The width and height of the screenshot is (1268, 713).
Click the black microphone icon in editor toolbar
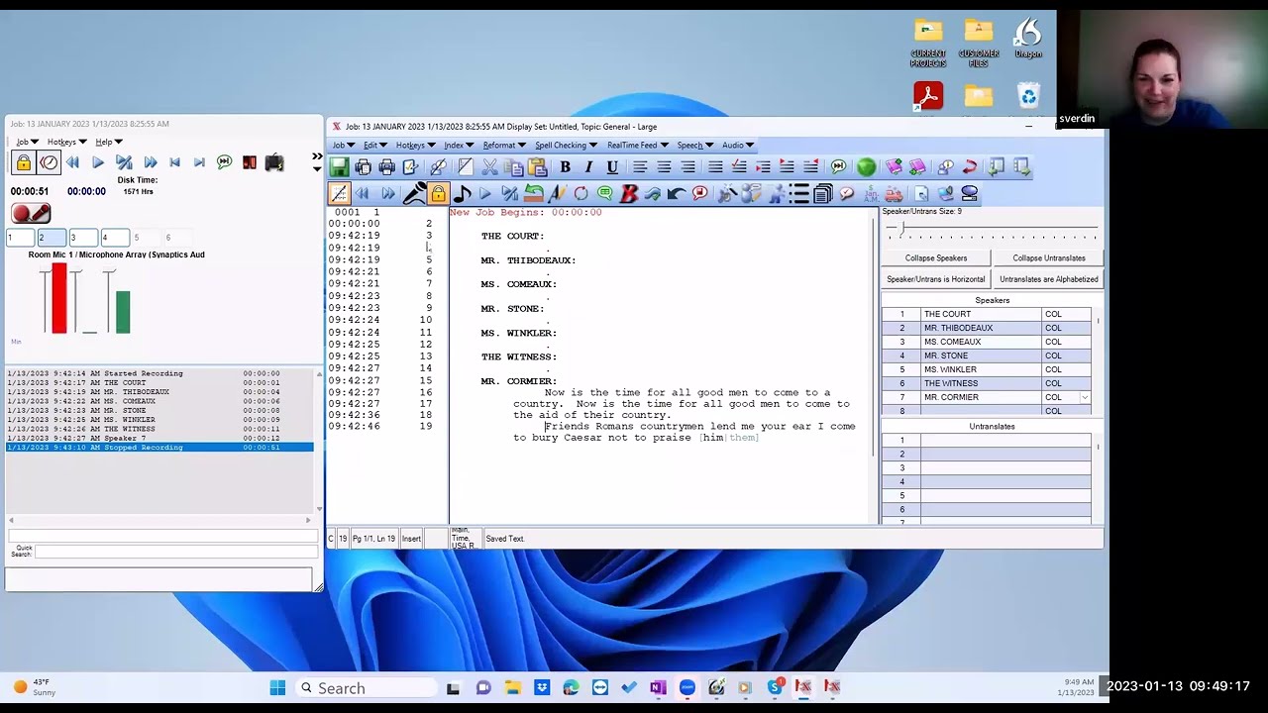pos(414,194)
